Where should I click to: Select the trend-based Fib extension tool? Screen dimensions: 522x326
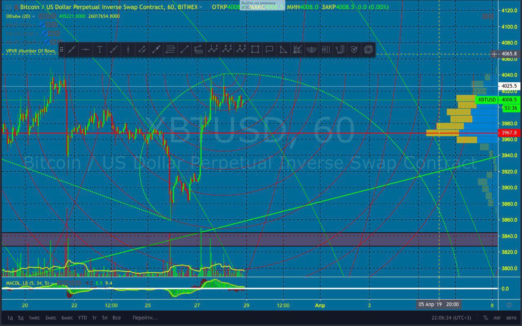pyautogui.click(x=199, y=50)
